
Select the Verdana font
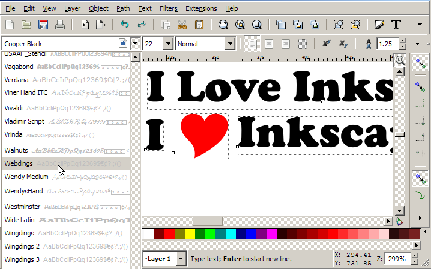pos(66,80)
